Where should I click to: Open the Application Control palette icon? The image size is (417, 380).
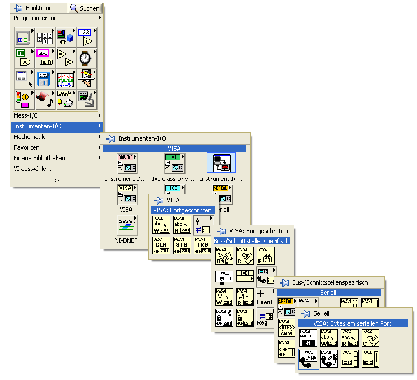pos(86,79)
